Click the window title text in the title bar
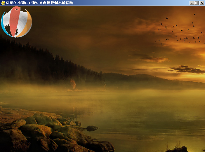This screenshot has height=152, width=205. pyautogui.click(x=39, y=3)
